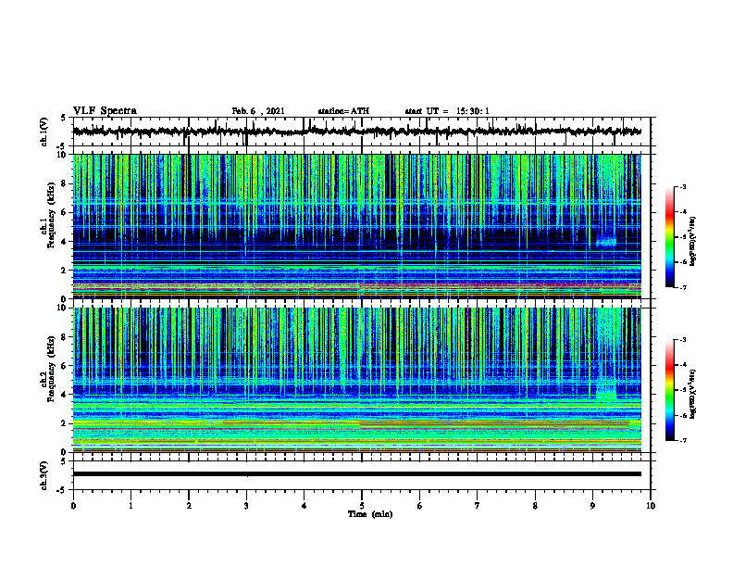Screen dimensions: 733x567
Task: Click time axis tick label "6"
Action: [x=419, y=506]
